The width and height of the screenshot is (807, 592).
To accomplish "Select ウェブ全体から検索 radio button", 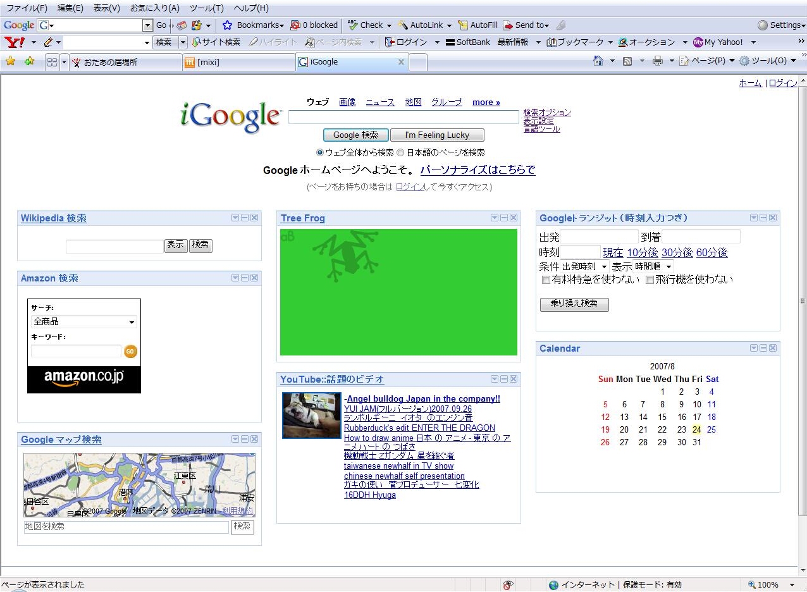I will [x=320, y=152].
